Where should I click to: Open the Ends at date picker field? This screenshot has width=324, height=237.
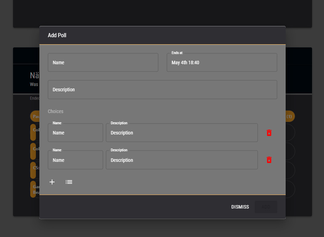(x=222, y=62)
